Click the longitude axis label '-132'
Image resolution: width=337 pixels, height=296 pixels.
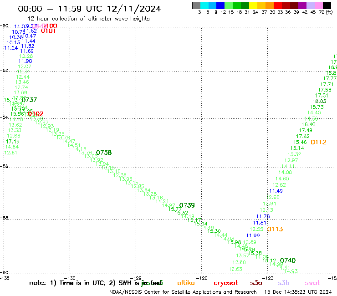[70, 278]
